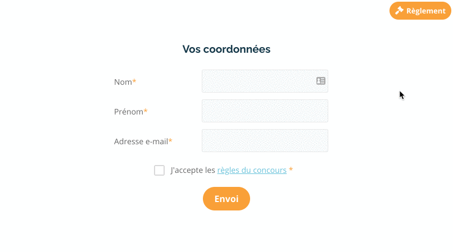Open the Règlement button at top right
The width and height of the screenshot is (453, 252).
coord(420,11)
